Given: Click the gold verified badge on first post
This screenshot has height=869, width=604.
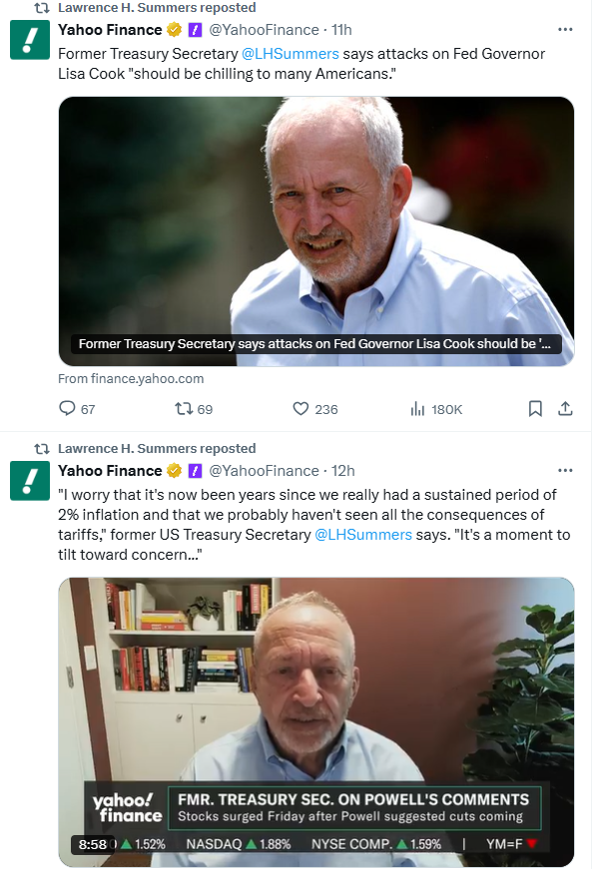Looking at the screenshot, I should click(174, 30).
